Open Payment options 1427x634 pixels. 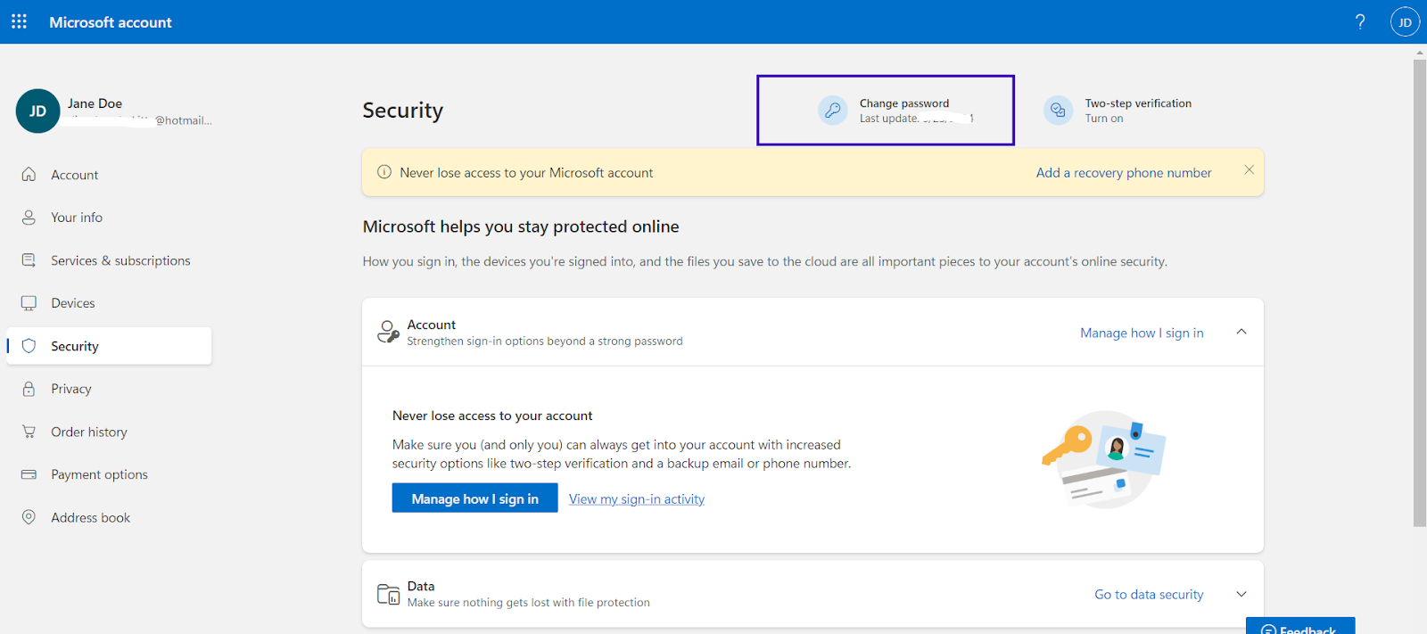click(99, 474)
